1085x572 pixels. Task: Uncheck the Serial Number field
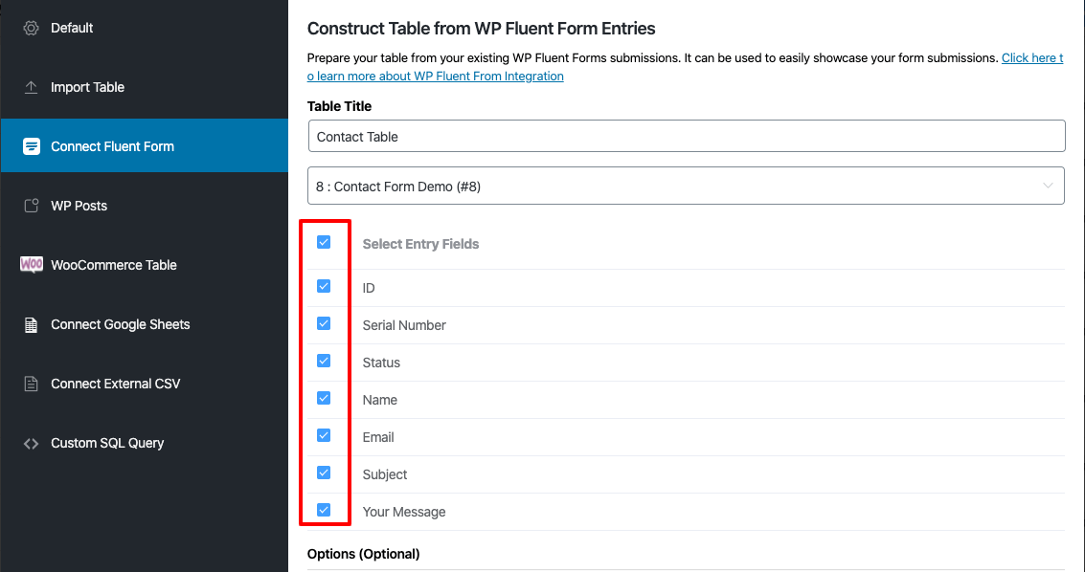pos(324,323)
